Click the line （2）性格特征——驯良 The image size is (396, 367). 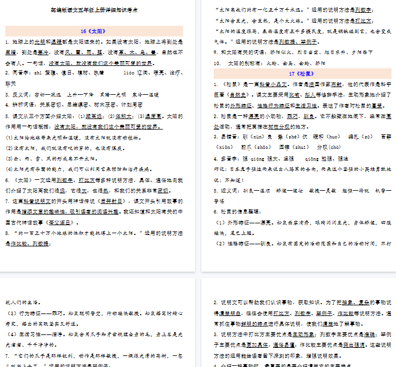click(x=303, y=244)
